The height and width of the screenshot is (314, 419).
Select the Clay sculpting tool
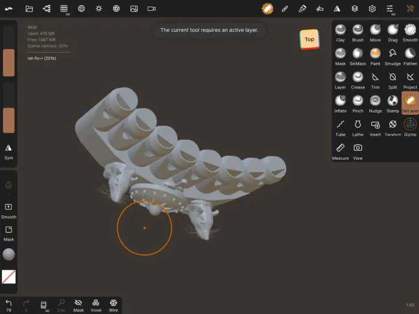pos(340,32)
